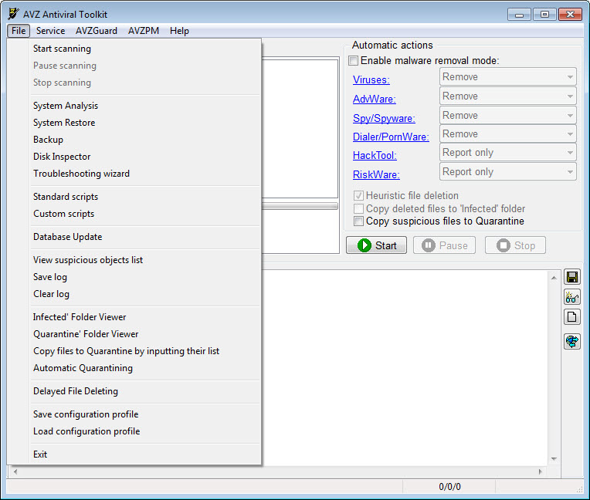Click the horizontal scrollbar right arrow
Viewport: 590px width, 500px height.
pyautogui.click(x=541, y=471)
